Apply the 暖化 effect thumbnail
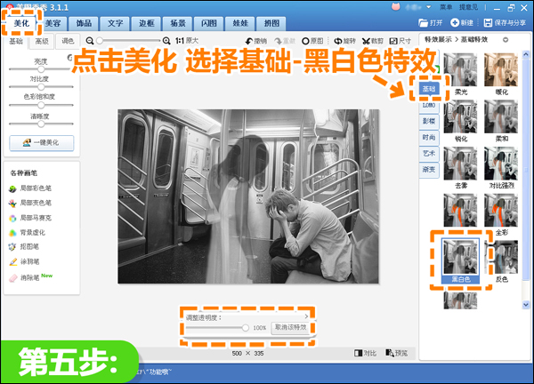534x384 pixels. click(501, 69)
